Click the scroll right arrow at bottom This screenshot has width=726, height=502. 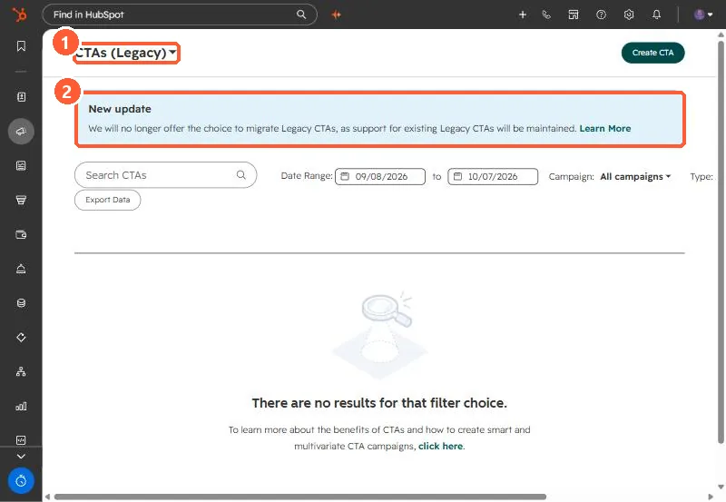711,497
